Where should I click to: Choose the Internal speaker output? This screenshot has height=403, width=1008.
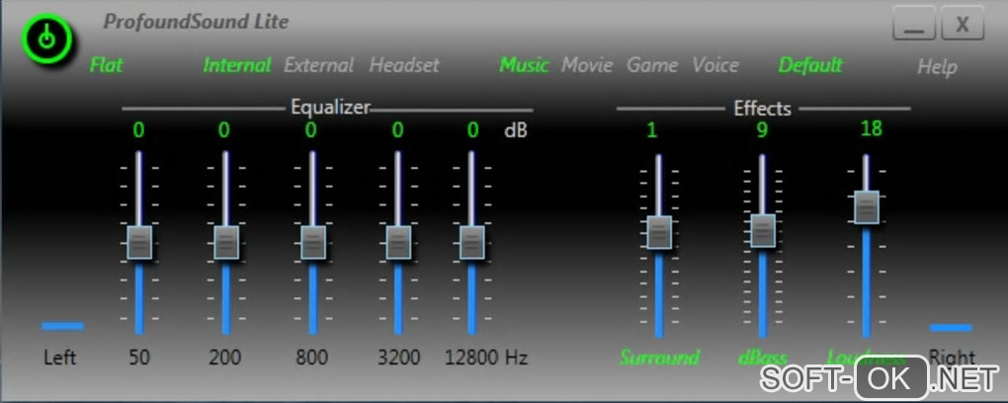coord(236,65)
